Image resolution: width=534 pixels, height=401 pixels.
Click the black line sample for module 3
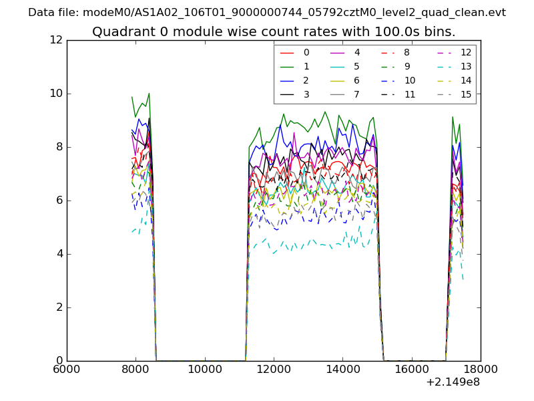coord(287,94)
